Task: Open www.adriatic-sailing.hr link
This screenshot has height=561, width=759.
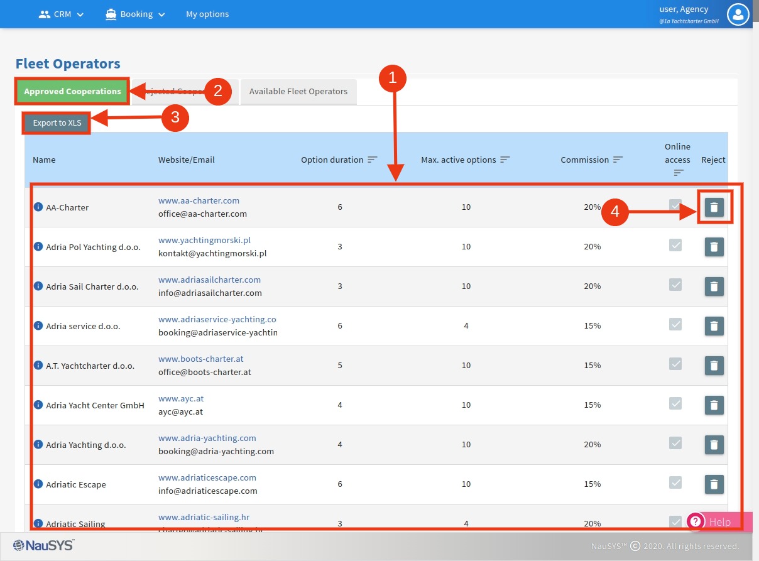Action: click(204, 517)
